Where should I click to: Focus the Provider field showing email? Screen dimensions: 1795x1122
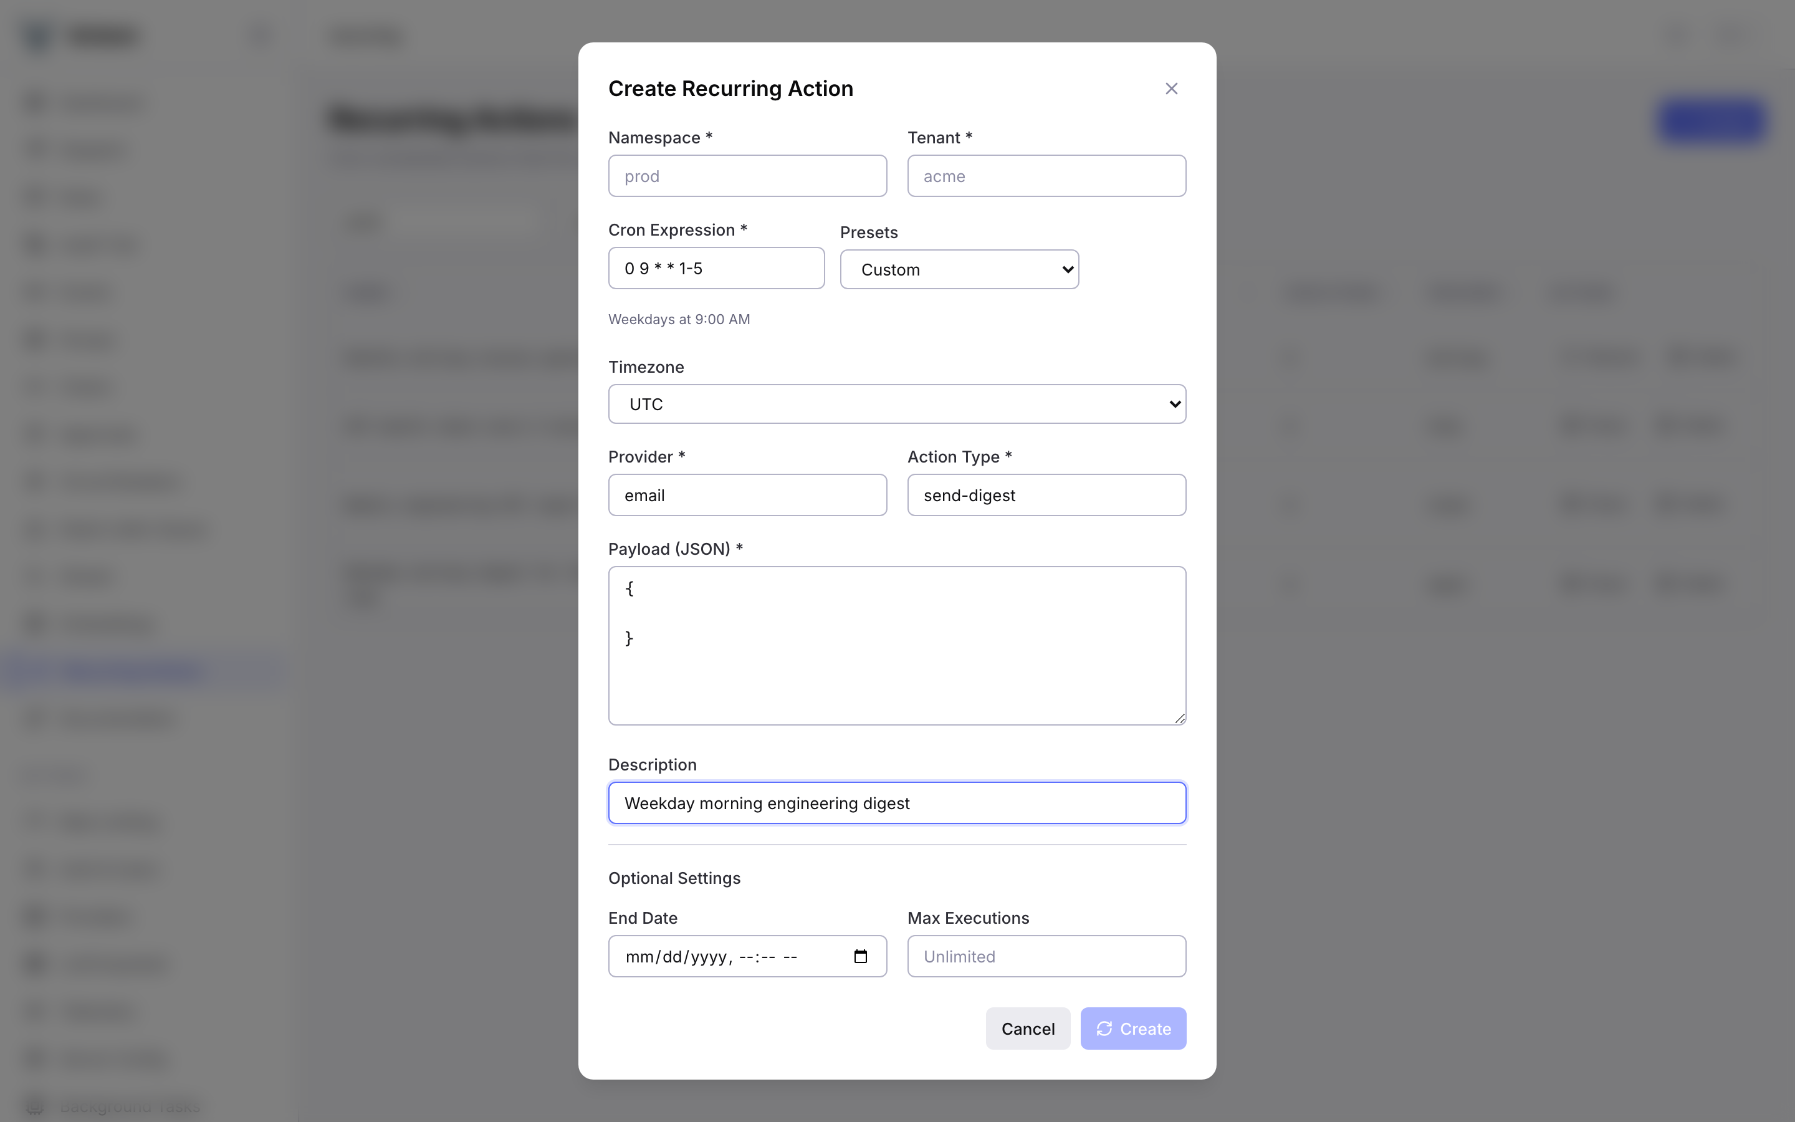[x=746, y=495]
